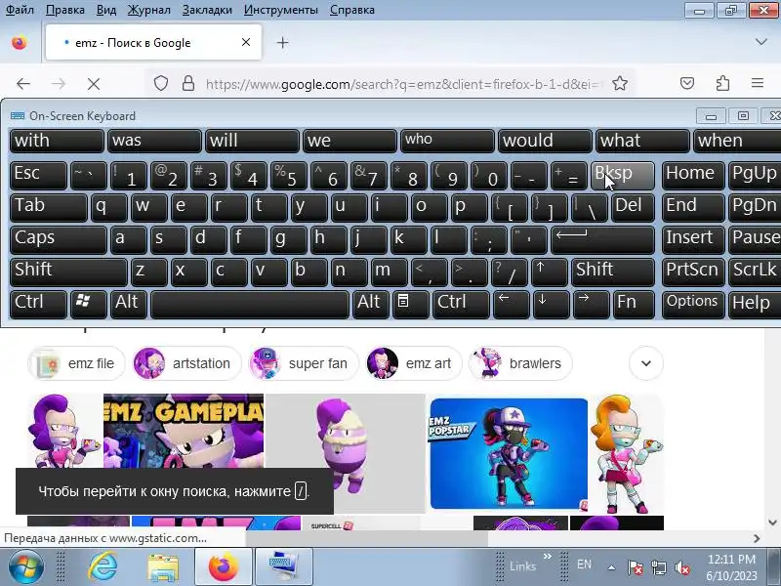Screen dimensions: 781x586
Task: Filter by 'emz file' chip
Action: tap(77, 363)
